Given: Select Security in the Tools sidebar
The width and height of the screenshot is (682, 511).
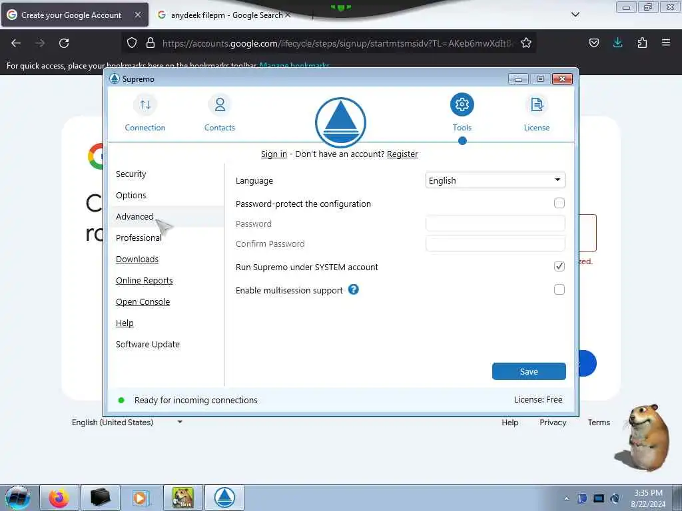Looking at the screenshot, I should click(x=131, y=174).
